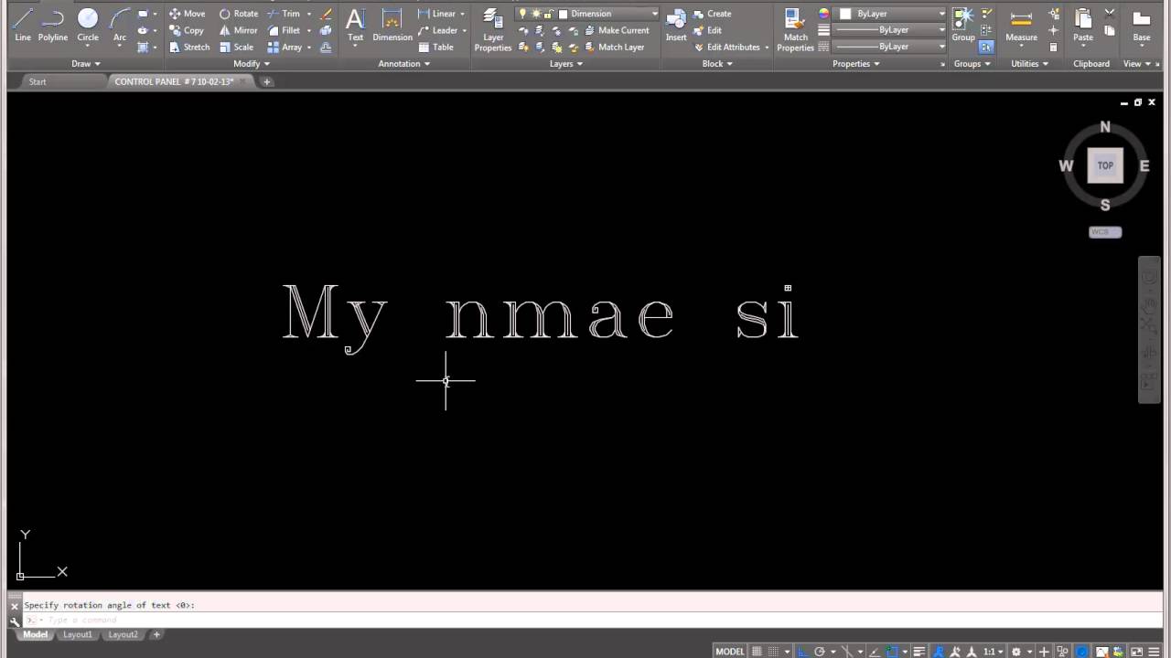The height and width of the screenshot is (658, 1171).
Task: Choose the Arc tool
Action: 120,25
